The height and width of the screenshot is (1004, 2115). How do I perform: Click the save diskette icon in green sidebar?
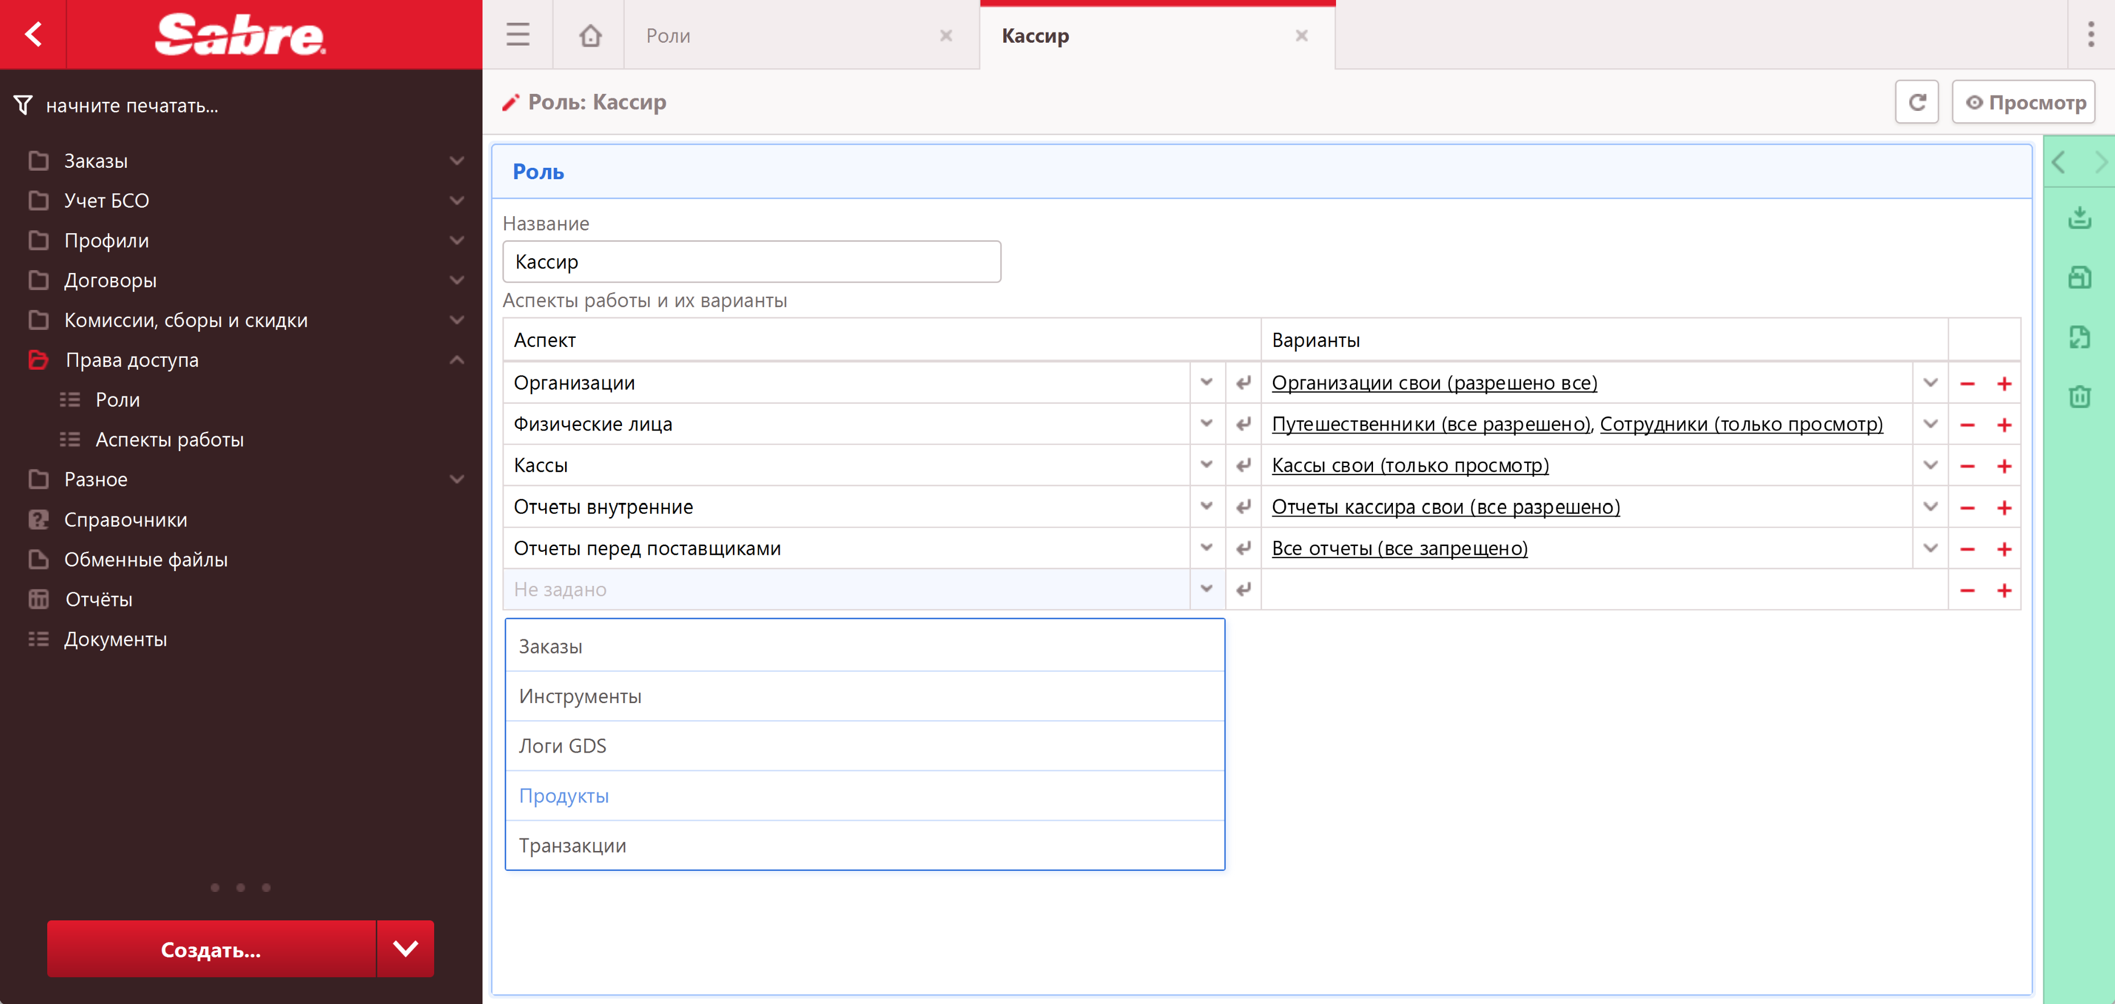pyautogui.click(x=2079, y=278)
